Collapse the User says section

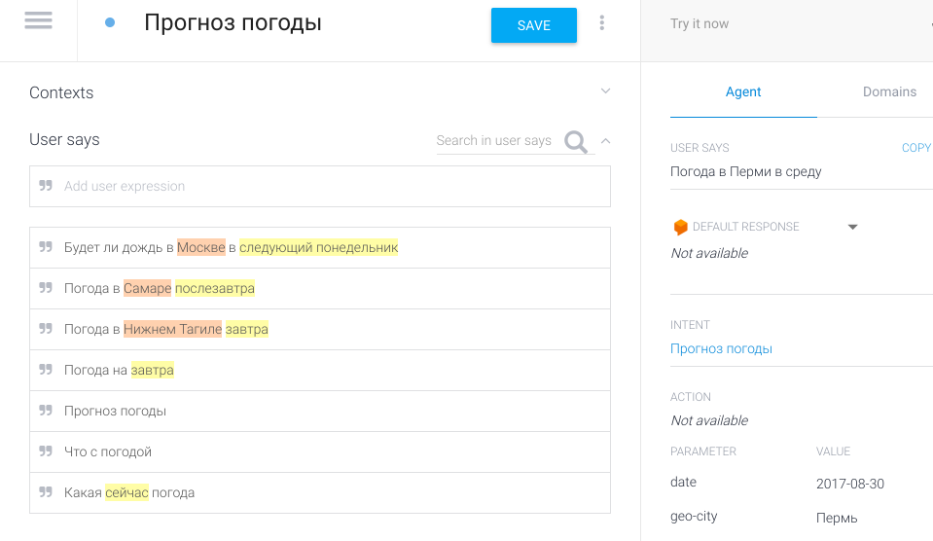coord(605,140)
